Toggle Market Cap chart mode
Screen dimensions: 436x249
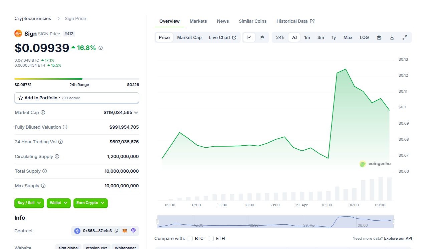pos(189,37)
